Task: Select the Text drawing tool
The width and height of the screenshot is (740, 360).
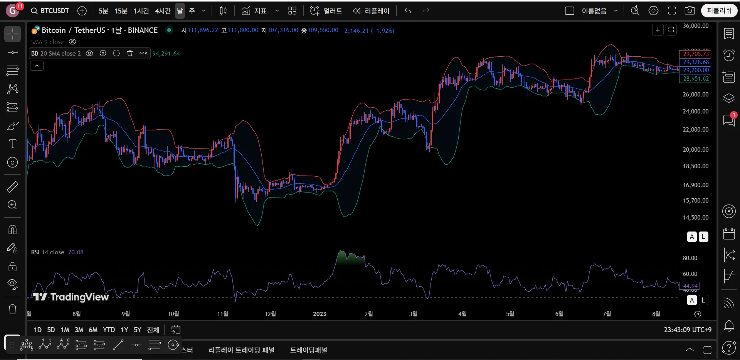Action: [12, 144]
